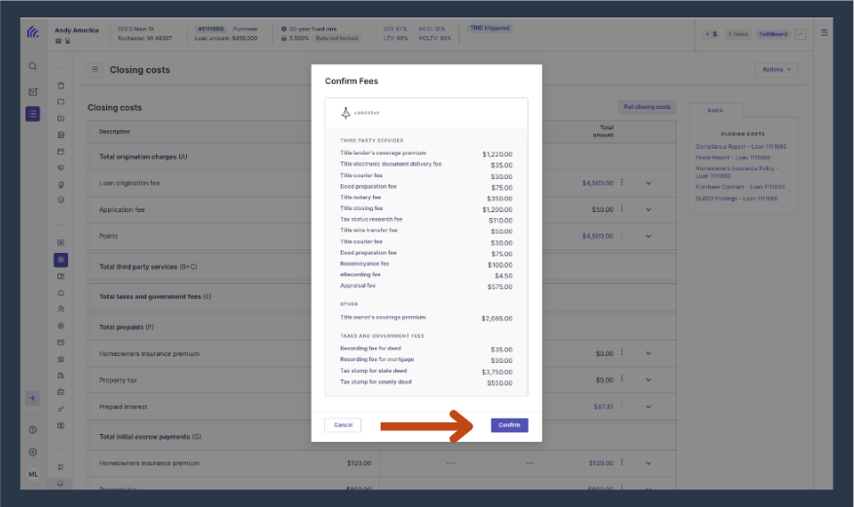Open settings gear icon at sidebar bottom

33,453
